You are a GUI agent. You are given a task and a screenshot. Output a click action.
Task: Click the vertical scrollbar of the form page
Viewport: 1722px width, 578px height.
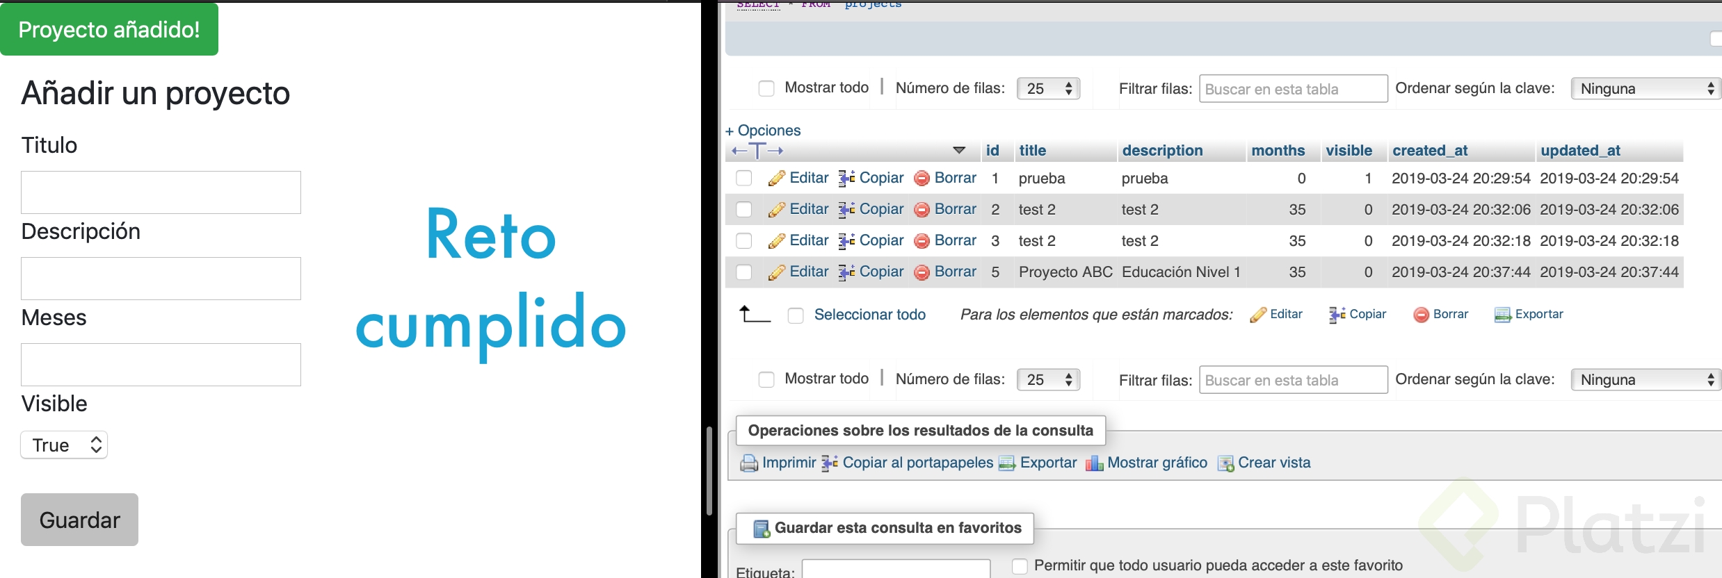(x=709, y=470)
